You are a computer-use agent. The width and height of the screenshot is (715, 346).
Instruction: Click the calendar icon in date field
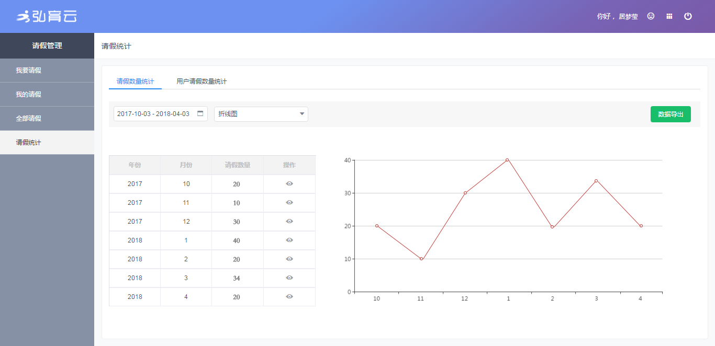pyautogui.click(x=200, y=113)
